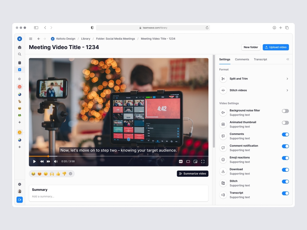Play the meeting video
Viewport: 307px width, 230px height.
(34, 161)
